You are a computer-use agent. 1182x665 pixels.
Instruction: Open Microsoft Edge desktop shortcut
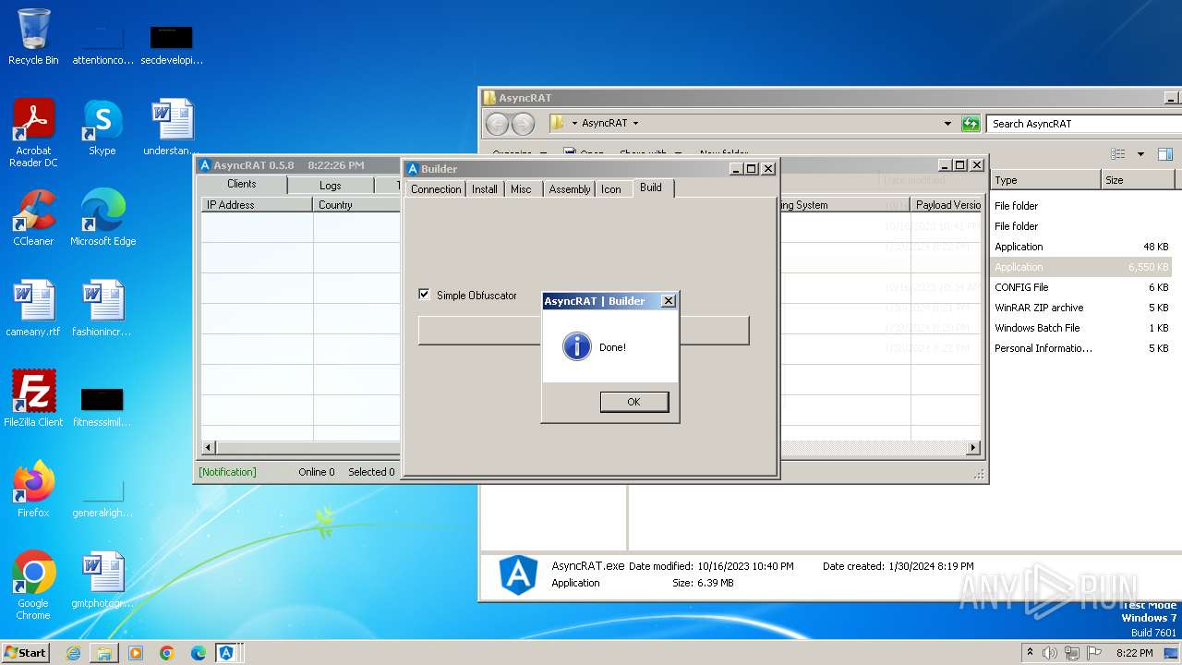(103, 218)
